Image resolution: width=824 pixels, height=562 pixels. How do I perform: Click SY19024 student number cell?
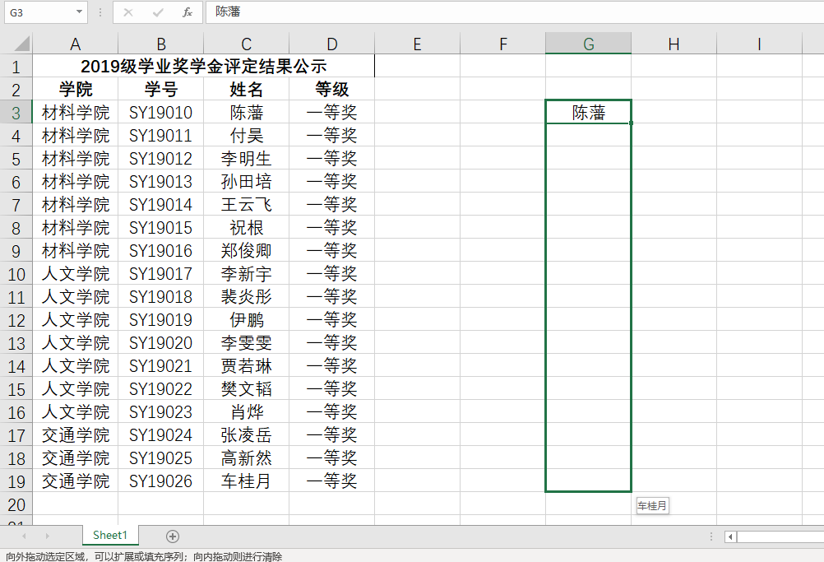pos(161,434)
